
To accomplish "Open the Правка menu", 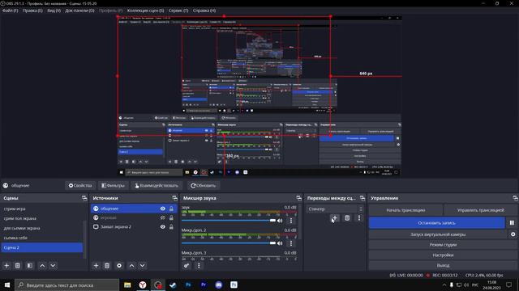I will tap(32, 11).
